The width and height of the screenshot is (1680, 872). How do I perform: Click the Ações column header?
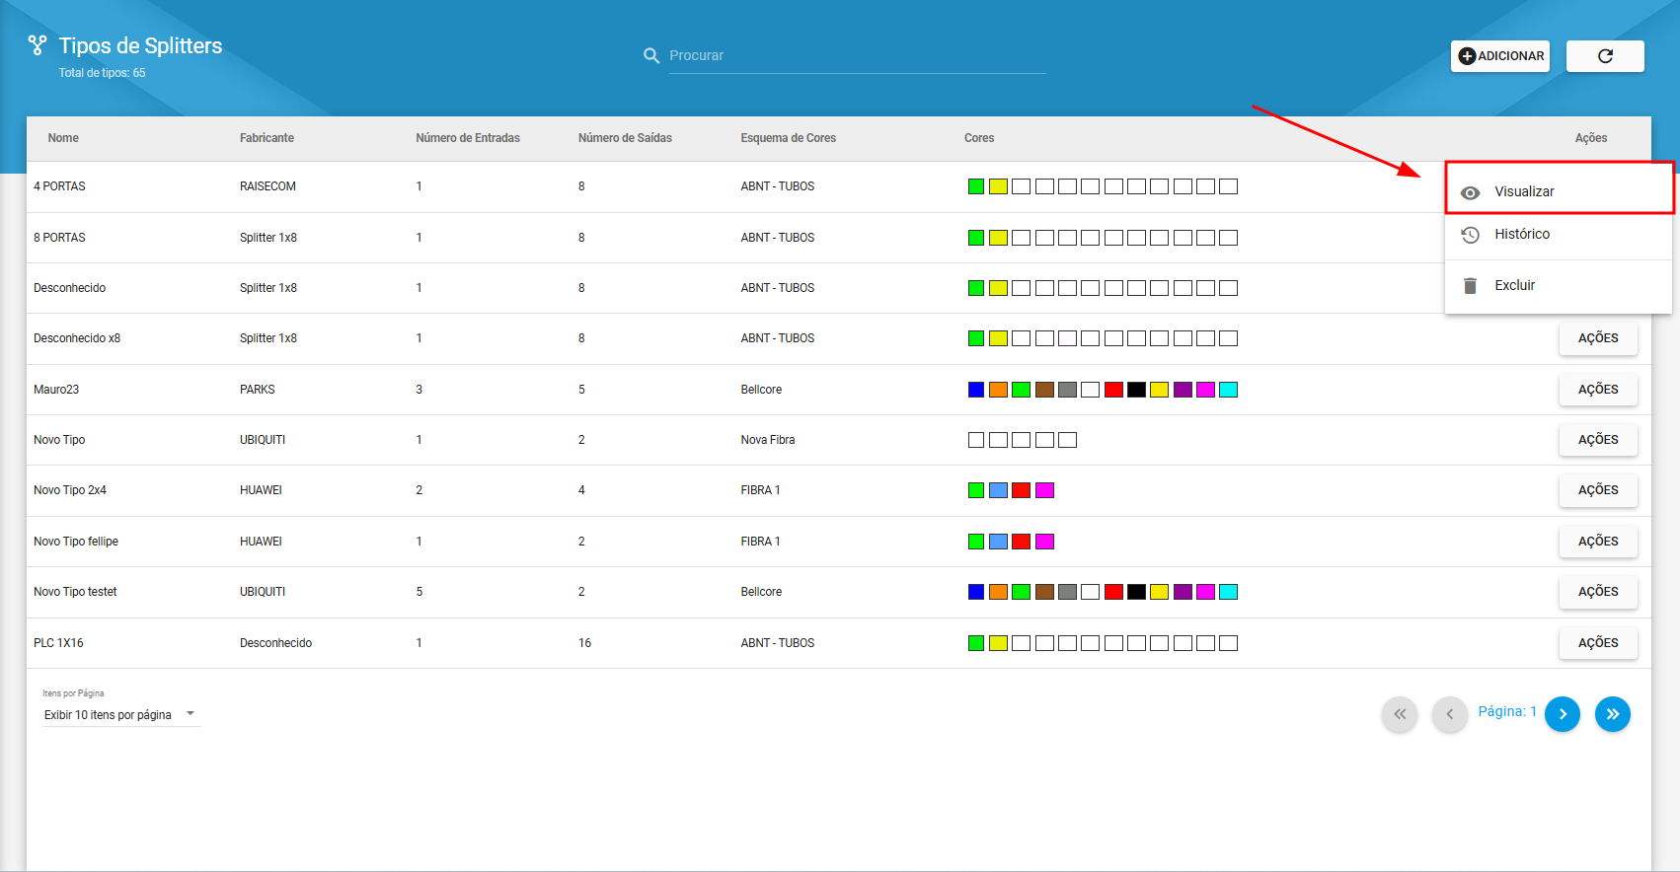1591,138
